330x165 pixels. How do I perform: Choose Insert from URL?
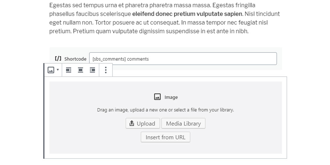pyautogui.click(x=165, y=137)
